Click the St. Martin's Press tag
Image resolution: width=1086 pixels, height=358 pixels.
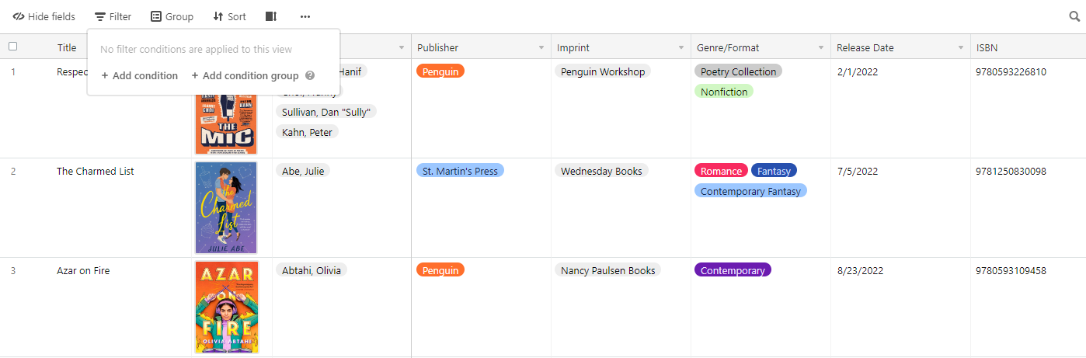tap(460, 171)
